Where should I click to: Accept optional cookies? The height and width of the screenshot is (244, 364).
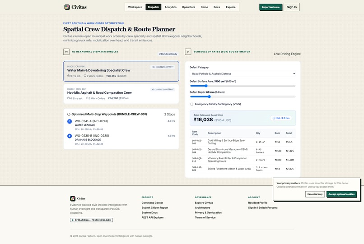tap(341, 194)
